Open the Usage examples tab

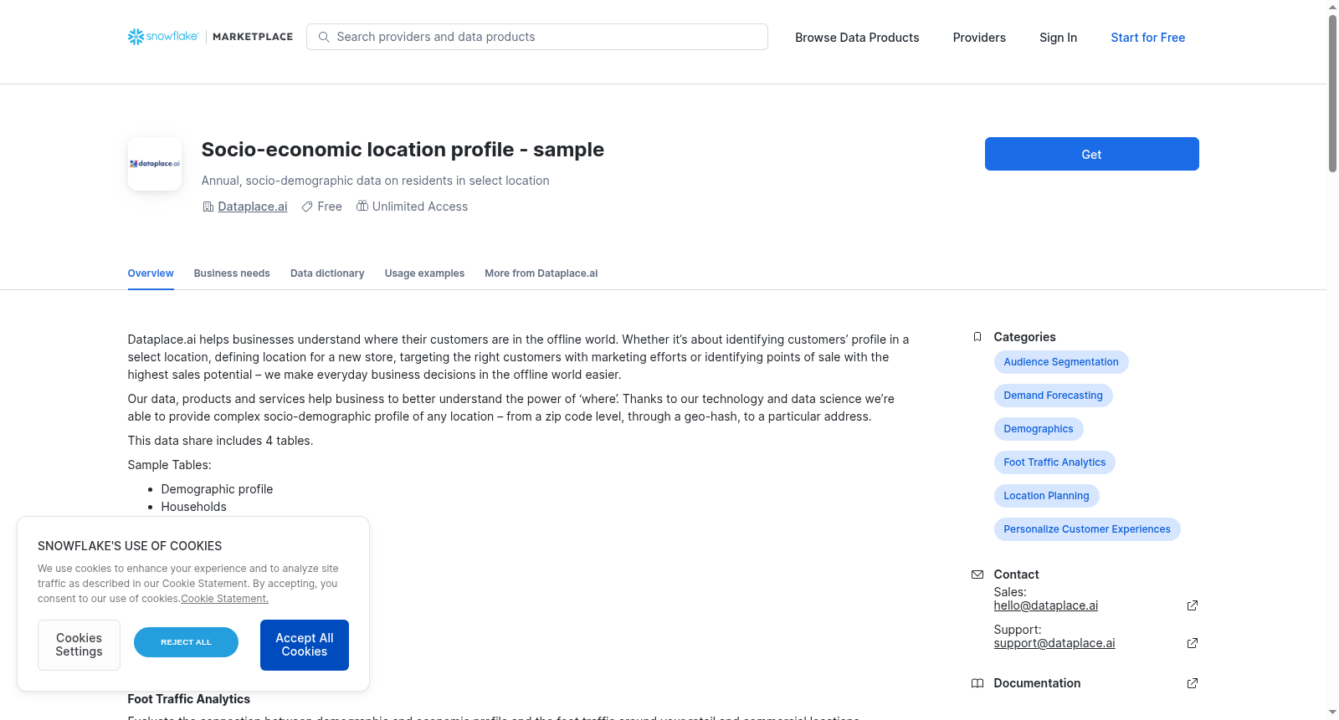[x=424, y=273]
